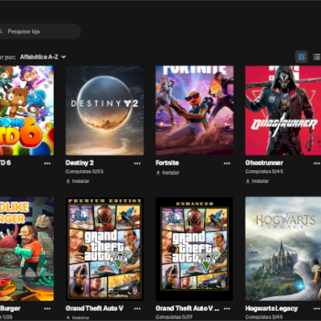
Task: Open more options for Grand Theft Auto V
Action: tap(137, 308)
